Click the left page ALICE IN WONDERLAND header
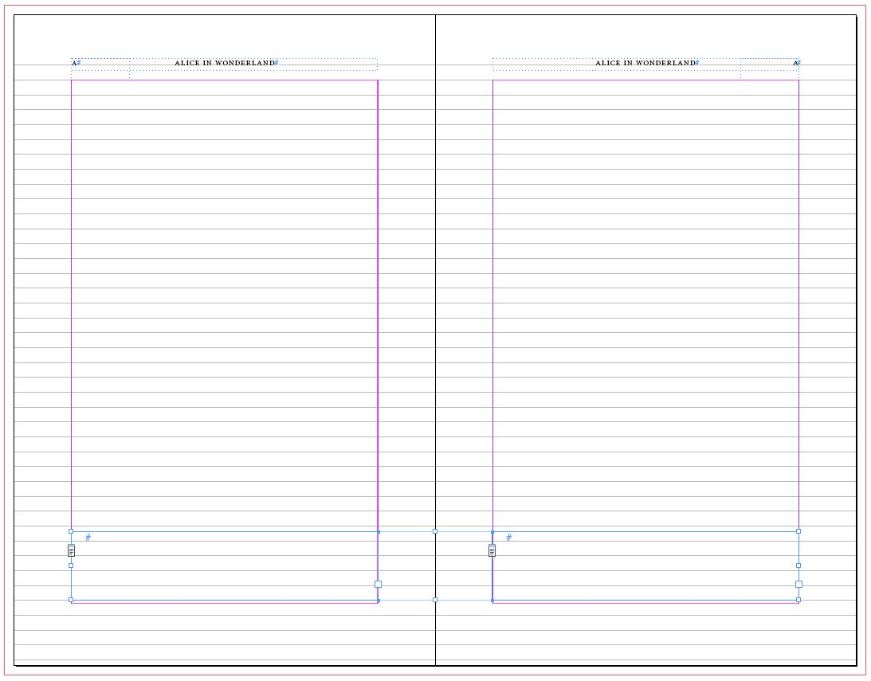Viewport: 871px width, 681px height. tap(225, 63)
